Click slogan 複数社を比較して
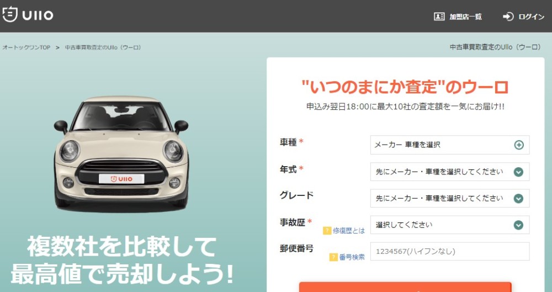552x292 pixels. [122, 247]
